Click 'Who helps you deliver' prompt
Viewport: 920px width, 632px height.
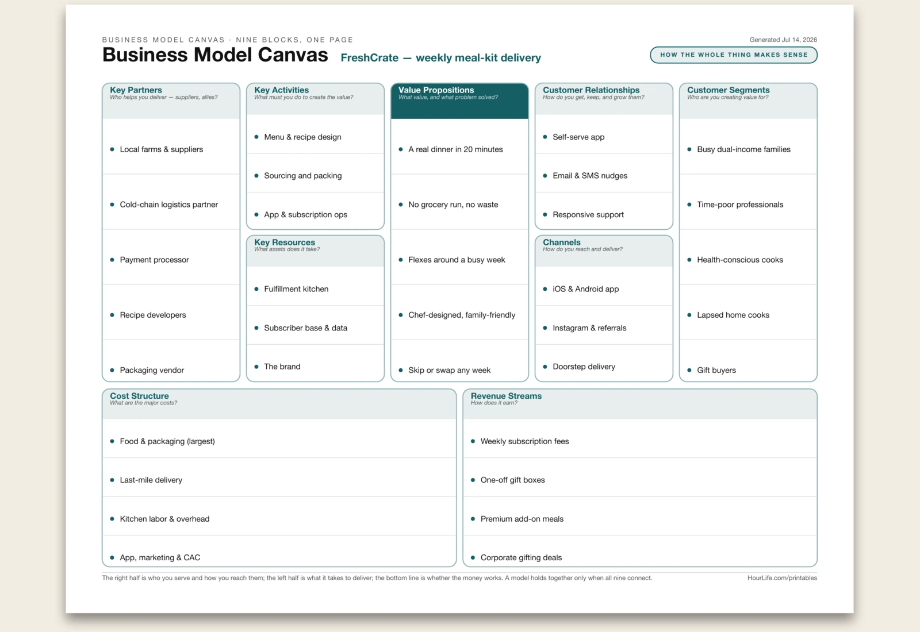click(x=164, y=97)
